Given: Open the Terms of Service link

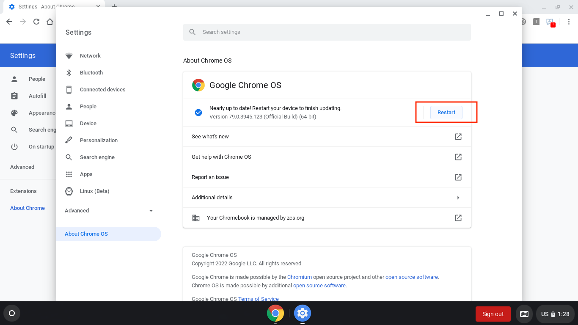Looking at the screenshot, I should coord(259,299).
